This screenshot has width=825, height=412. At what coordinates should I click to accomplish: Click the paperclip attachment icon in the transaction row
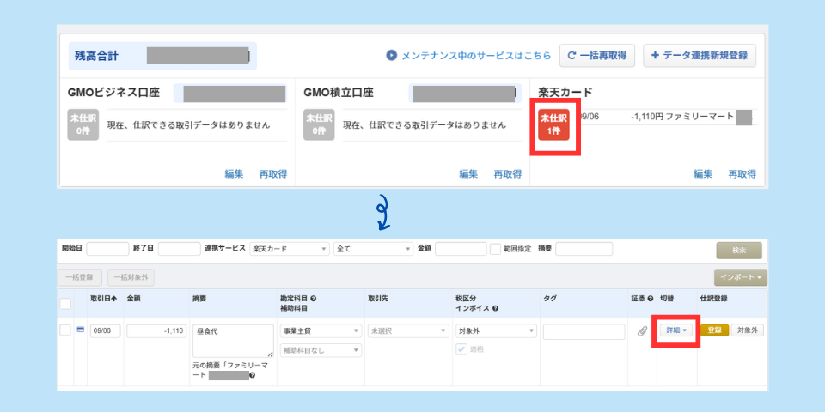tap(642, 331)
